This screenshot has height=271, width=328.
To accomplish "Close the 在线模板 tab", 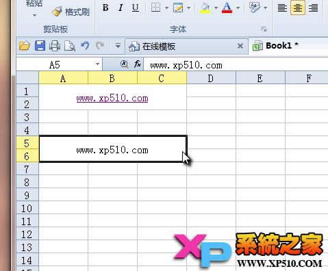I will tap(240, 46).
